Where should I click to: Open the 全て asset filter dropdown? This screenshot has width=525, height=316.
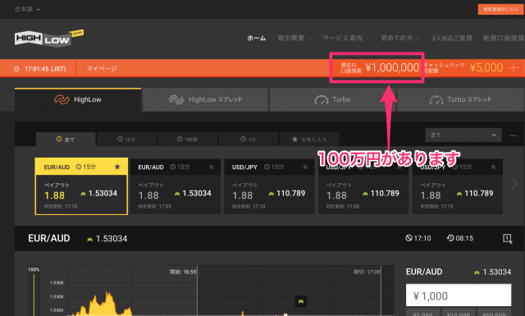point(463,135)
